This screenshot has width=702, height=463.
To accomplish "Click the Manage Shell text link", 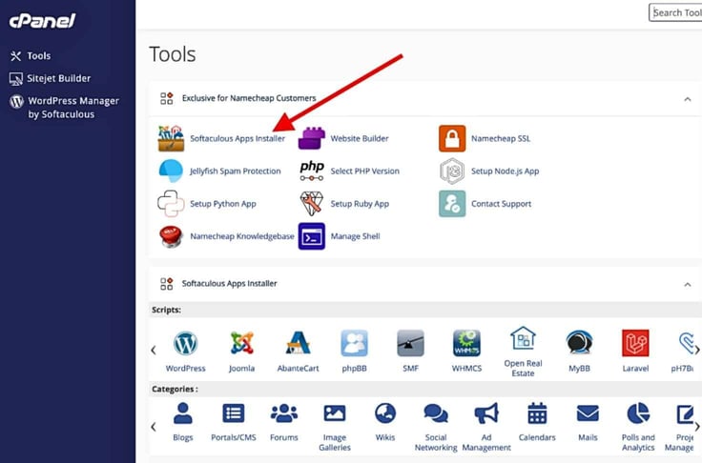I will click(355, 236).
